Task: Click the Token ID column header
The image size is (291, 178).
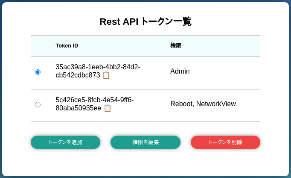Action: (67, 46)
